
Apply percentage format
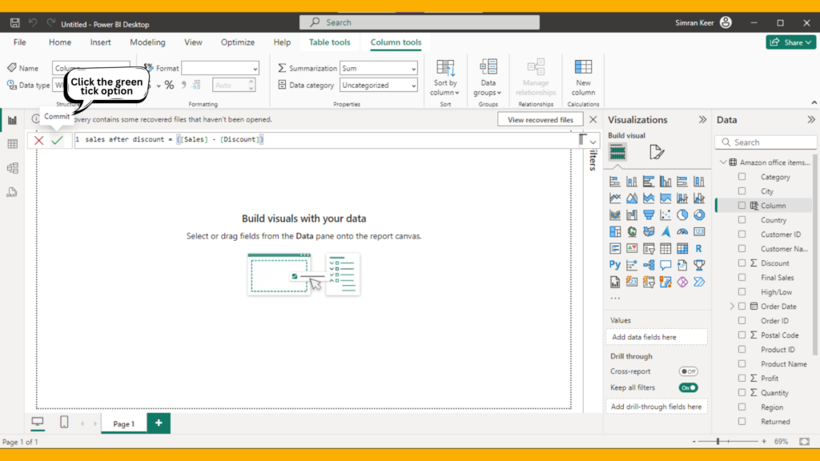[169, 85]
